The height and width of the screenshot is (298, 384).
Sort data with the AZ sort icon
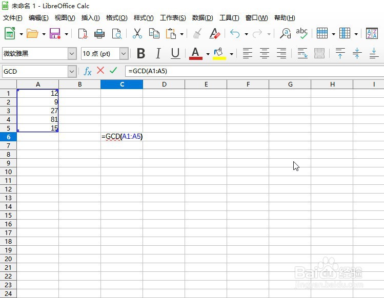pyautogui.click(x=372, y=33)
